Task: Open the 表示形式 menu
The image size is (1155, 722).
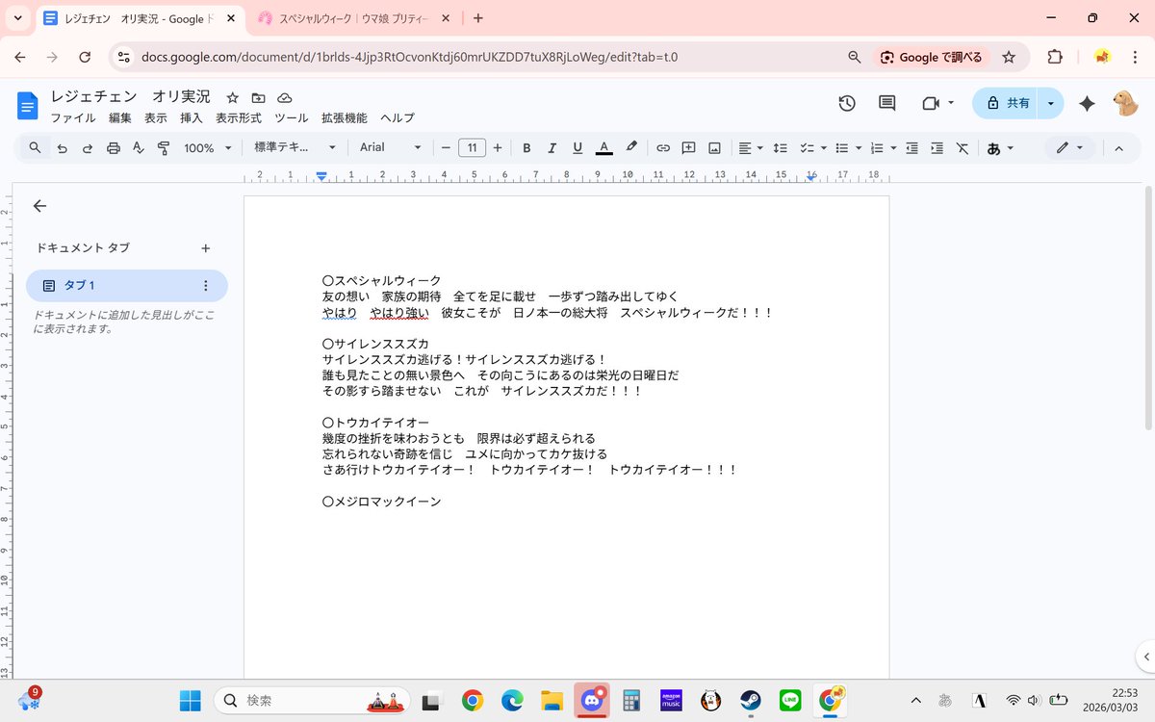Action: click(x=239, y=117)
